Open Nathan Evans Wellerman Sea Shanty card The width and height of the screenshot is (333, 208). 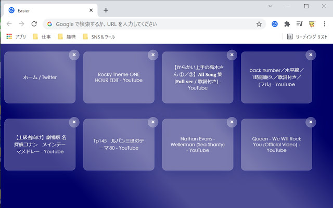pos(198,145)
